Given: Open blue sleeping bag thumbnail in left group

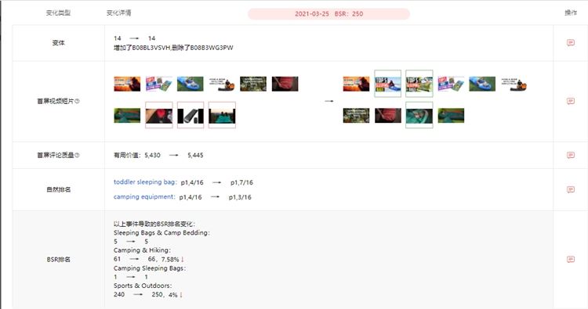Looking at the screenshot, I should click(191, 84).
